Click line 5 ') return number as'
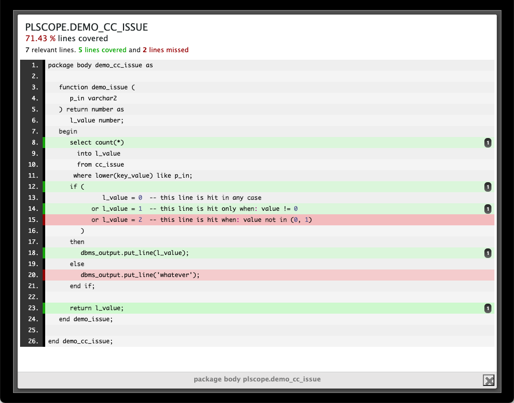Viewport: 514px width, 403px height. (x=91, y=109)
